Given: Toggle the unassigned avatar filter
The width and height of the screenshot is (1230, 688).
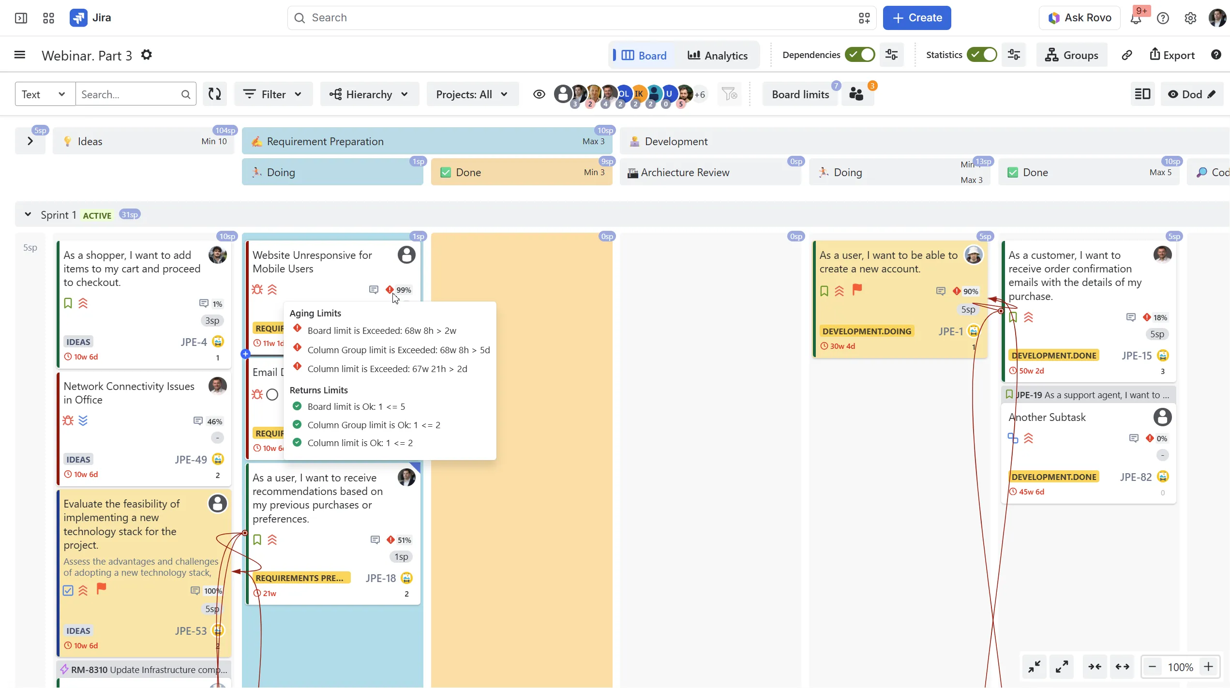Looking at the screenshot, I should pos(563,93).
